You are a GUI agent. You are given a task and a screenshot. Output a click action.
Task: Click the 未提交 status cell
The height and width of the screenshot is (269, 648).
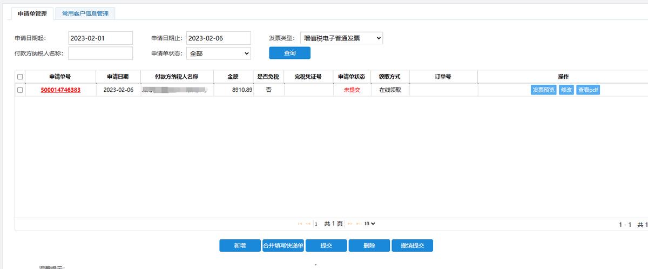tap(352, 90)
